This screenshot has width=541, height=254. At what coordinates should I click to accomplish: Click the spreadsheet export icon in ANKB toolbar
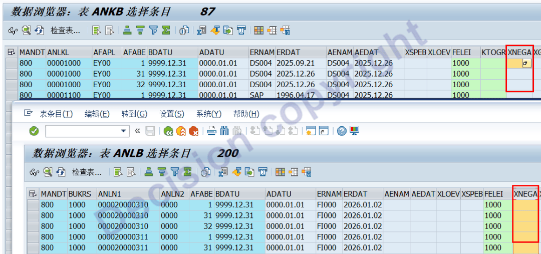pos(201,31)
